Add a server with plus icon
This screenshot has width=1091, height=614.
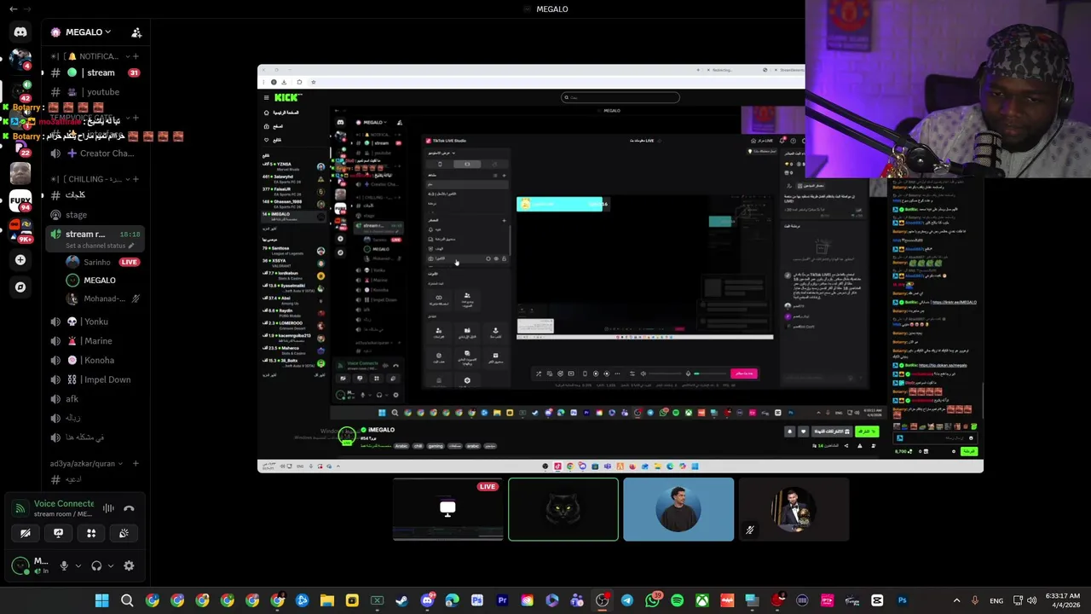point(20,260)
